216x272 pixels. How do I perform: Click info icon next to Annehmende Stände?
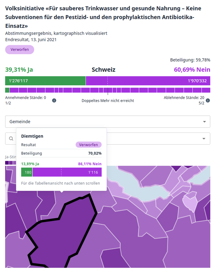(54, 101)
